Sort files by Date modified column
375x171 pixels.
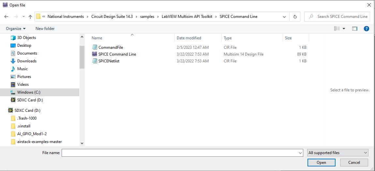tap(189, 38)
